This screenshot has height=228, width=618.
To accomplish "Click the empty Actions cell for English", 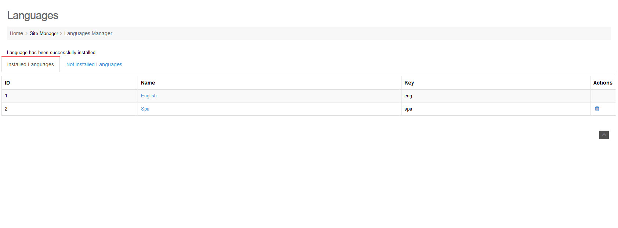I will pyautogui.click(x=603, y=96).
